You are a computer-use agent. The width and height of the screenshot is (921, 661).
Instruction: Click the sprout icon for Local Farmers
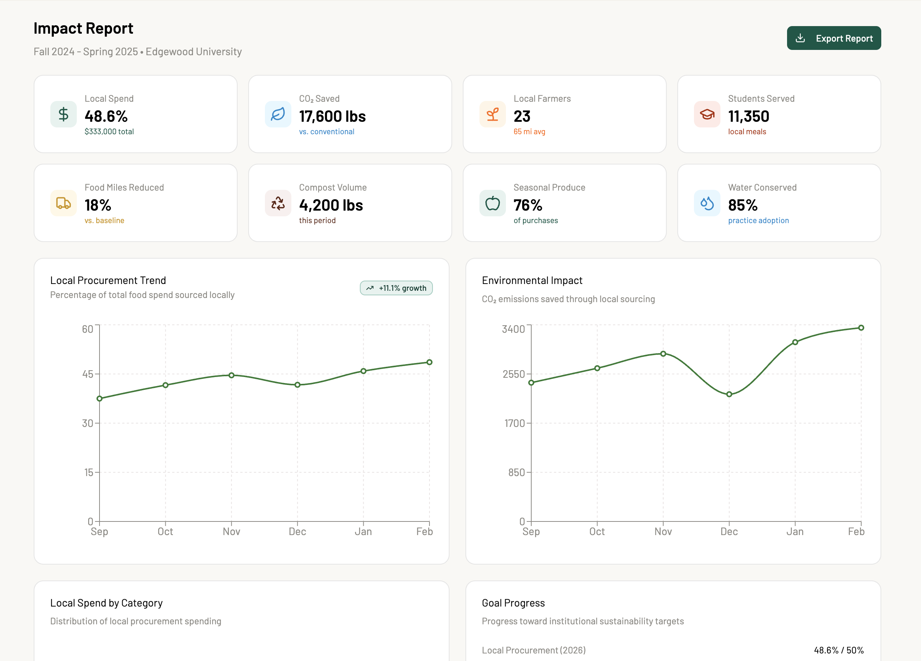(492, 114)
